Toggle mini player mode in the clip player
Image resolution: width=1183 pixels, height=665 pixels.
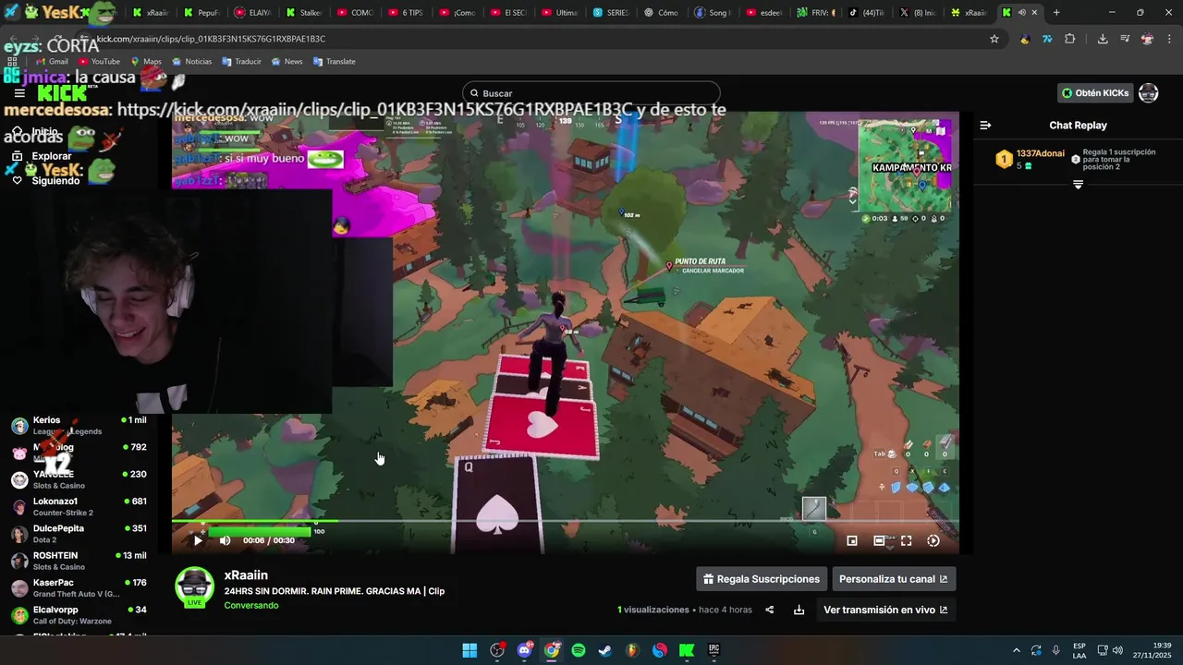(x=852, y=541)
